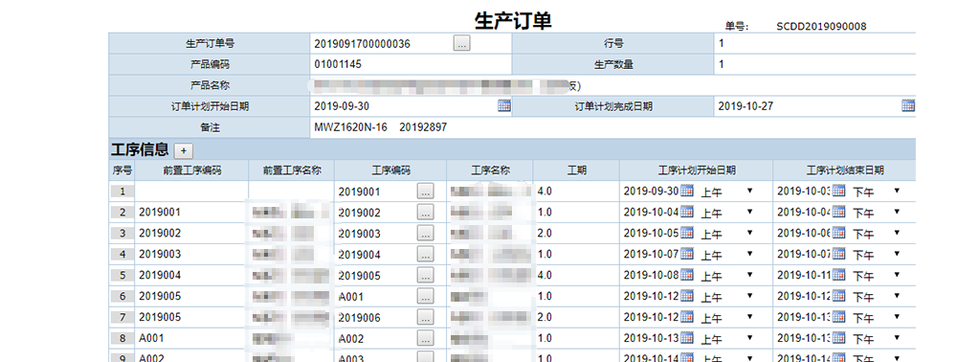The width and height of the screenshot is (957, 362).
Task: Add a new 工序信息 row with plus button
Action: pos(183,150)
